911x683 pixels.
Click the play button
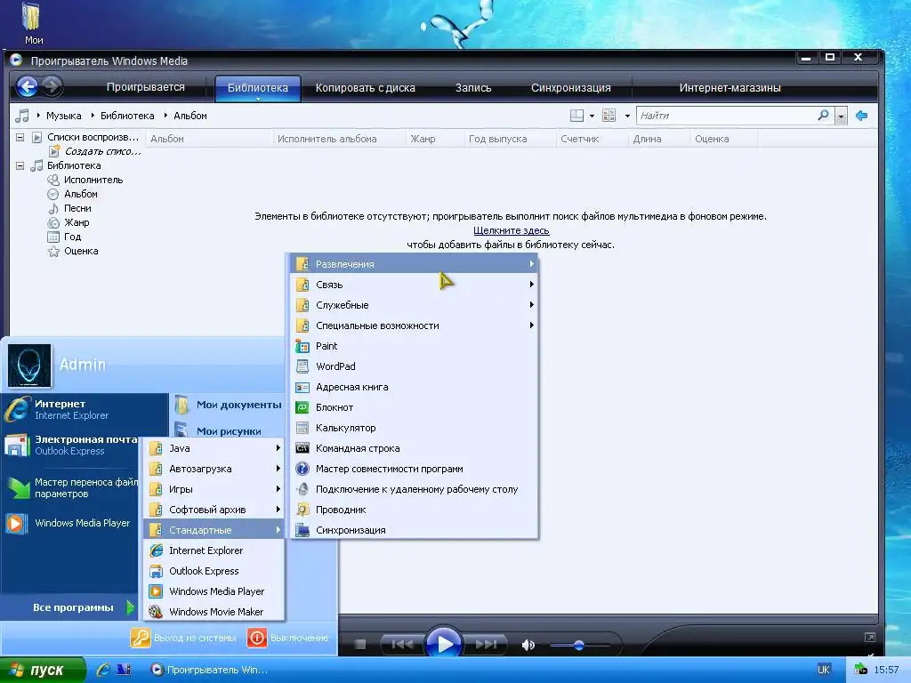click(444, 644)
